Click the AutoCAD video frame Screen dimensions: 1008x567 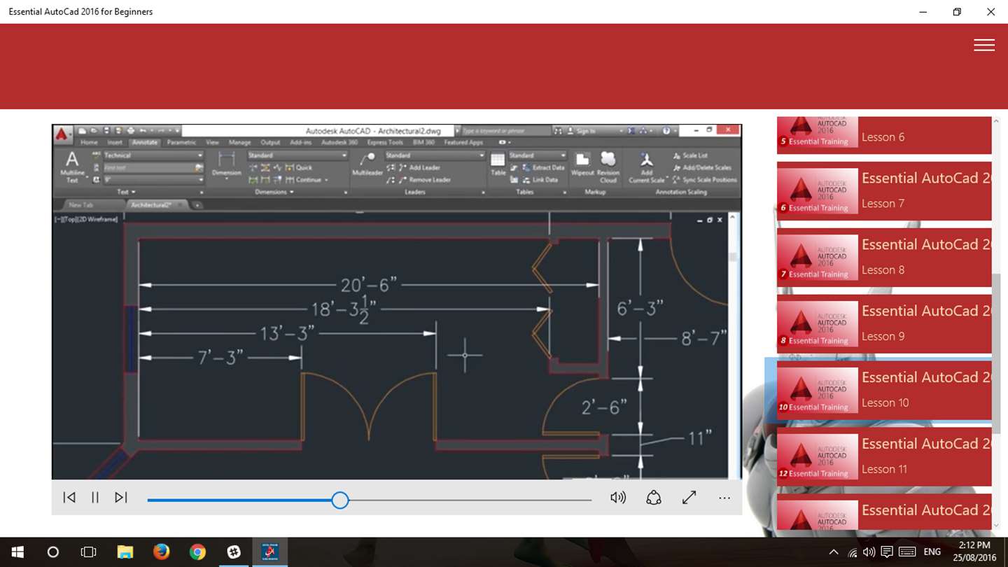click(397, 302)
